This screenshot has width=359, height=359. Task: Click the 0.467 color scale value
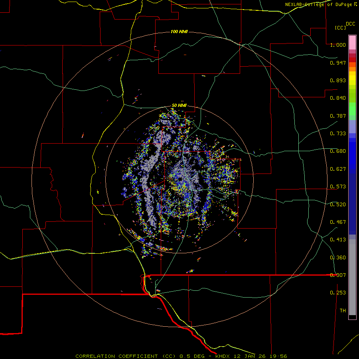pos(338,222)
